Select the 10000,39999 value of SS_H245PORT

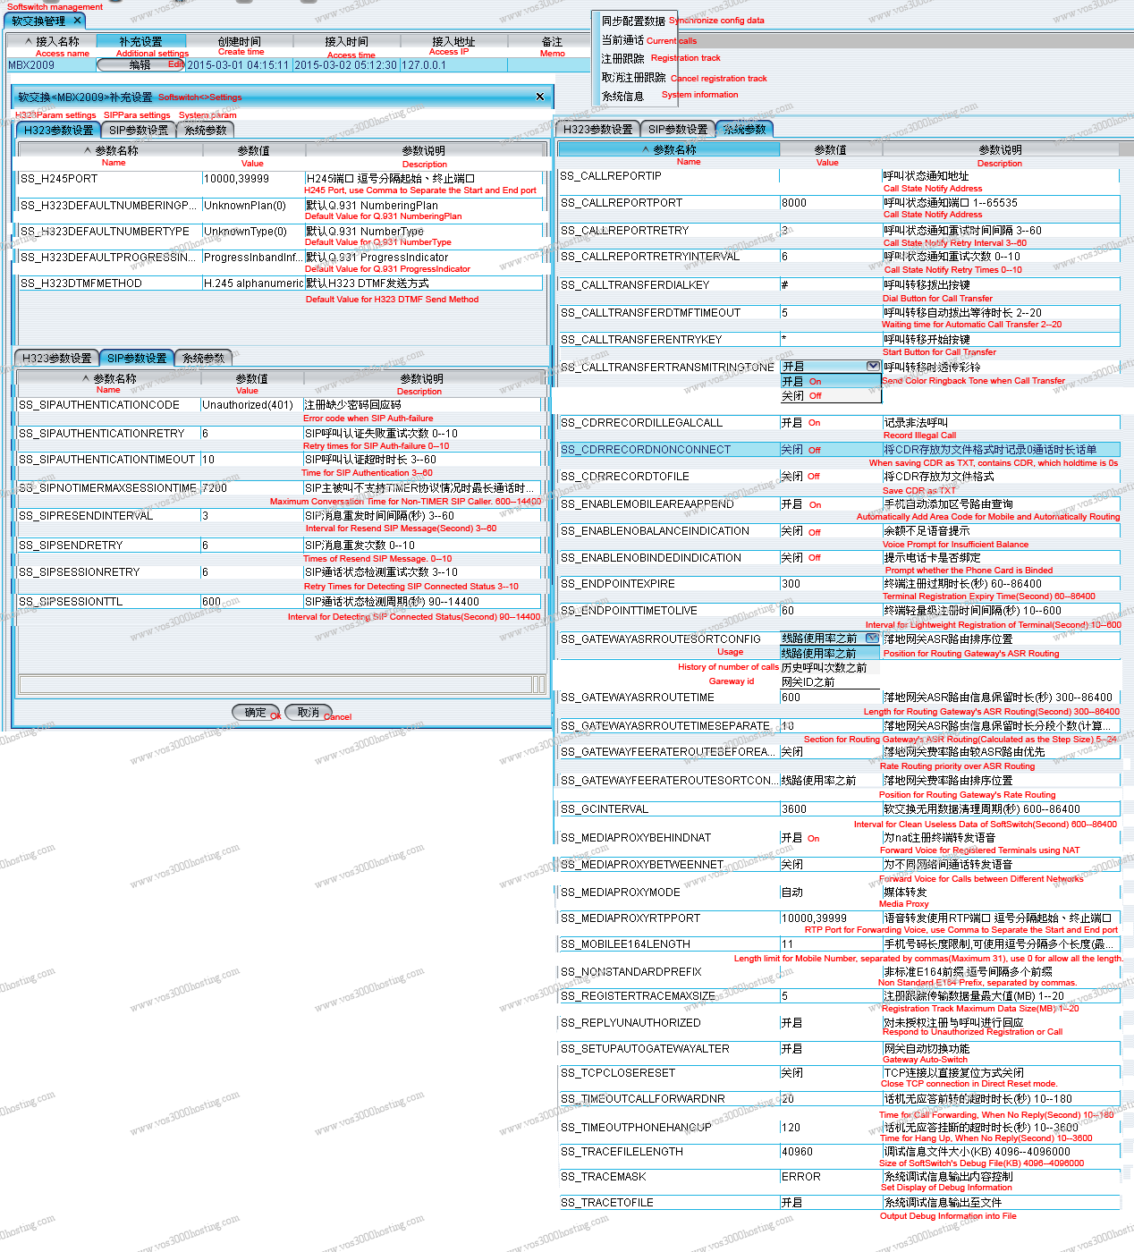253,179
